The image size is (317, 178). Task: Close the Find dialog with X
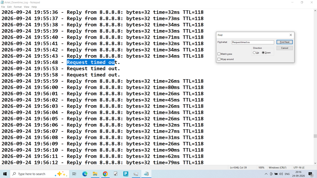coord(291,35)
